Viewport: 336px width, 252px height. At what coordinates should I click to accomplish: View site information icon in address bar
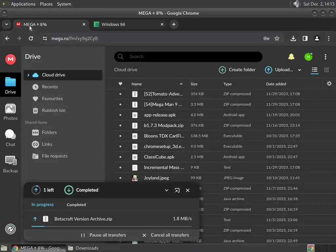pyautogui.click(x=45, y=38)
